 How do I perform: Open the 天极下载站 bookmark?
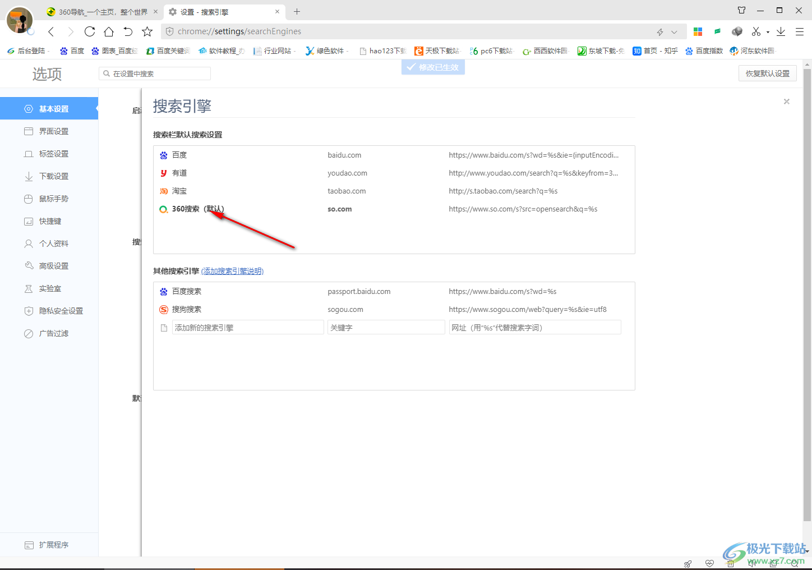click(x=437, y=50)
